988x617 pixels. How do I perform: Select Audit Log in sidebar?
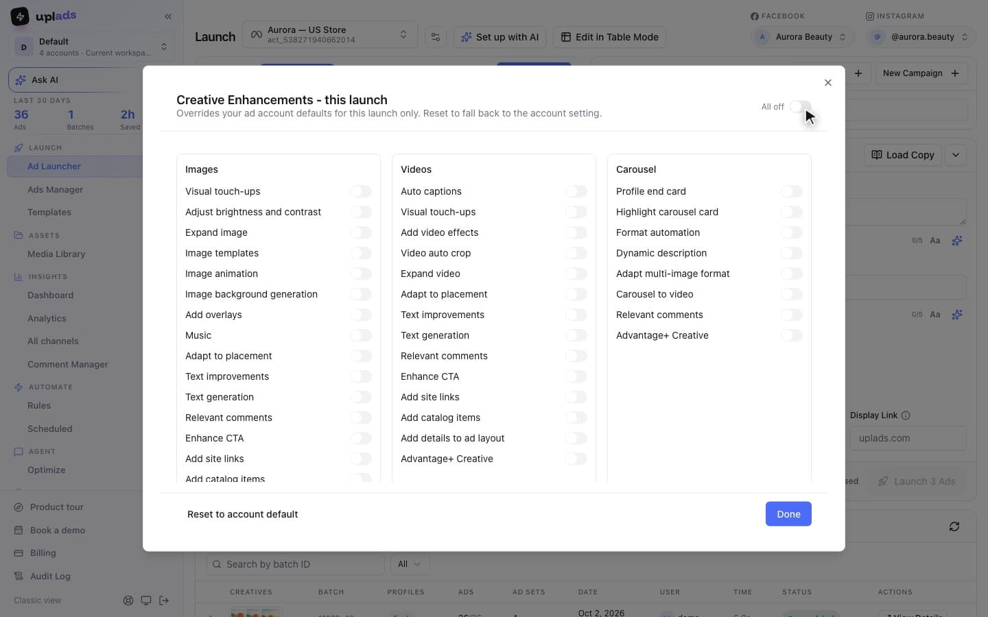click(x=50, y=577)
